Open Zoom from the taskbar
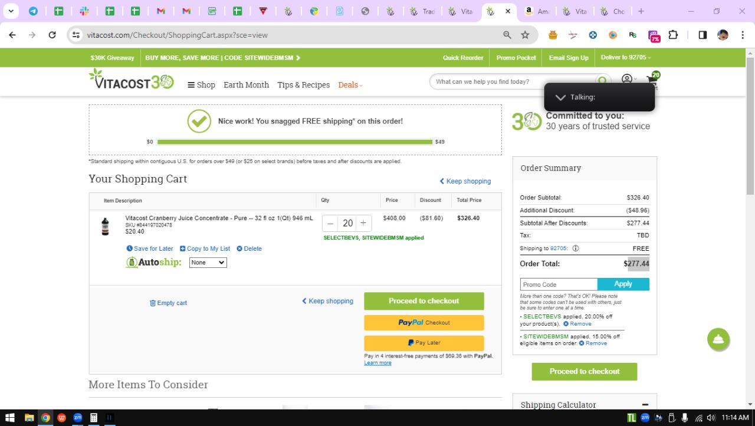The height and width of the screenshot is (426, 755). click(x=77, y=418)
